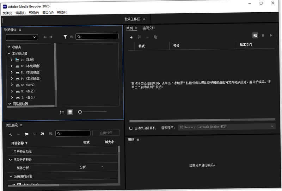
Task: Open the 窗口(W) menu
Action: (x=48, y=13)
